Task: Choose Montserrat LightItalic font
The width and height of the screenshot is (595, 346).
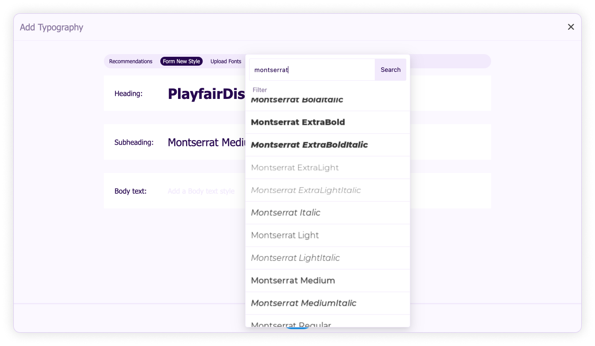Action: coord(328,258)
